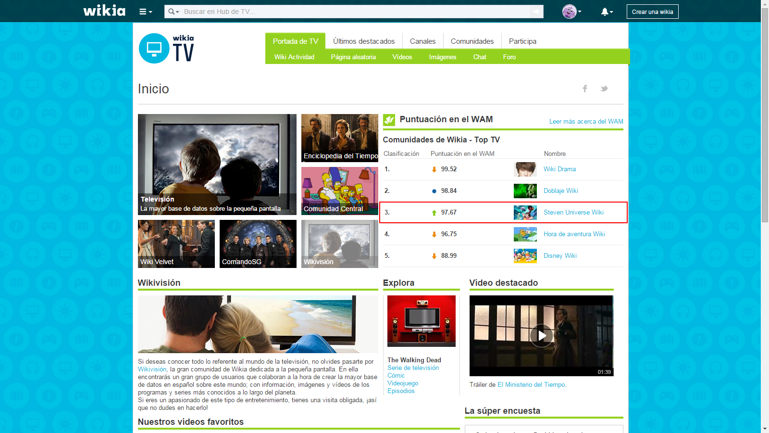769x433 pixels.
Task: Select the 'Portada de TV' tab
Action: (x=295, y=41)
